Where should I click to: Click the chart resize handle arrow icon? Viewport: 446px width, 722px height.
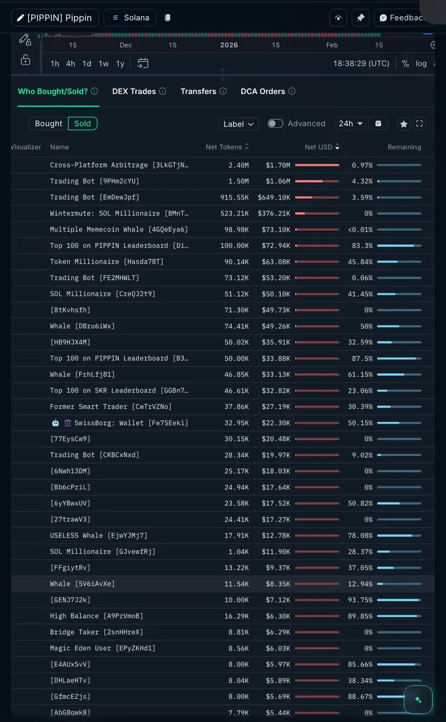[223, 74]
